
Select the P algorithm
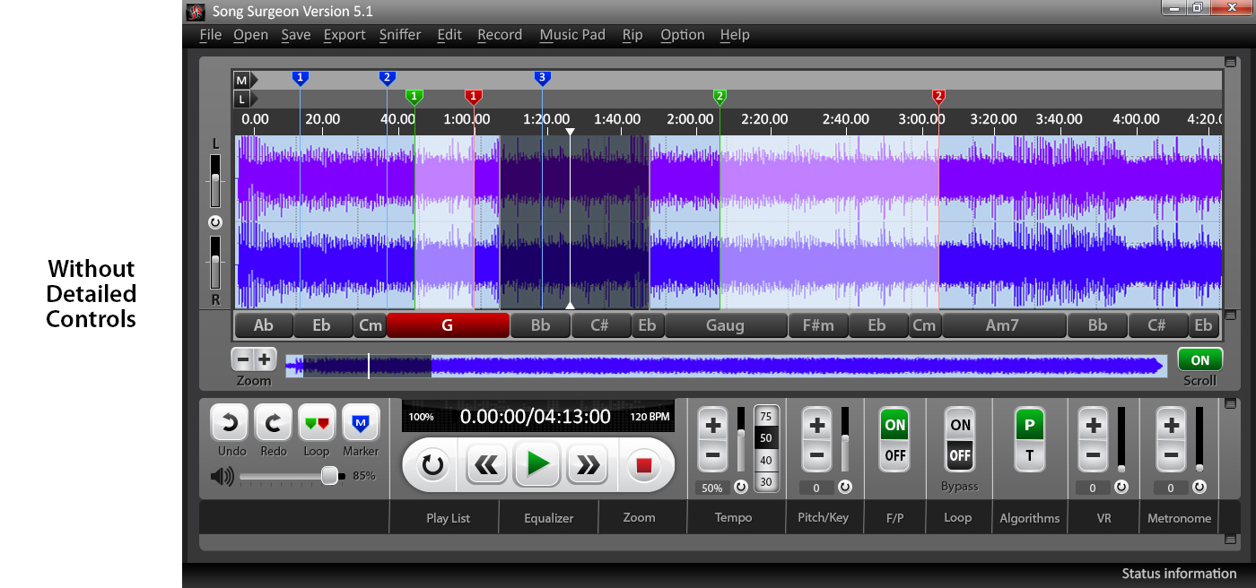click(x=1029, y=425)
